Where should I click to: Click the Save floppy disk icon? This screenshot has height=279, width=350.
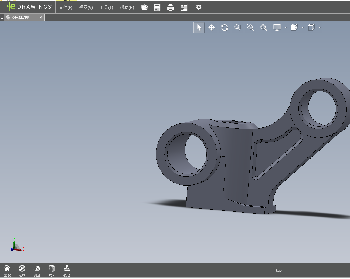157,7
